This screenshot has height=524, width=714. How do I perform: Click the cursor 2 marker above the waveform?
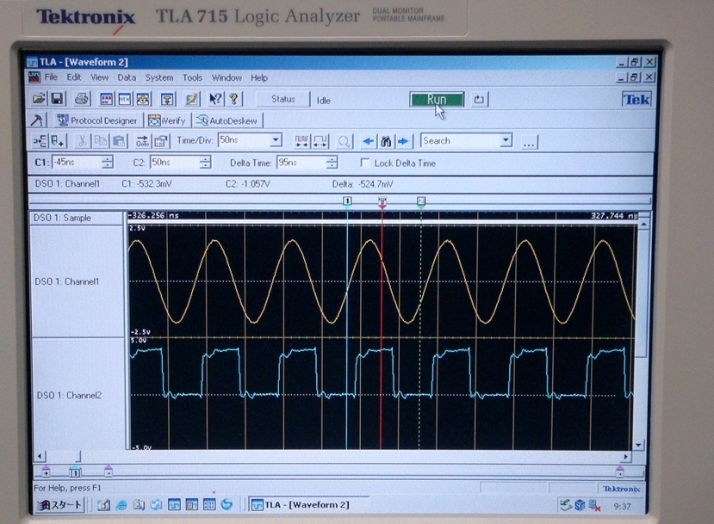(421, 202)
